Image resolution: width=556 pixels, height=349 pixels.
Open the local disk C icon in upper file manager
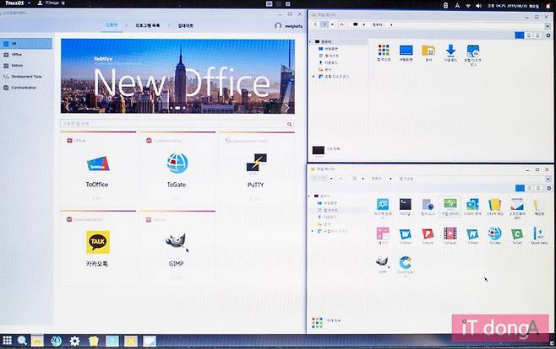pos(473,55)
